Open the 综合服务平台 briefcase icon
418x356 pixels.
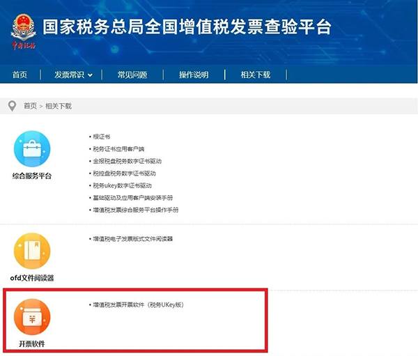pos(32,149)
